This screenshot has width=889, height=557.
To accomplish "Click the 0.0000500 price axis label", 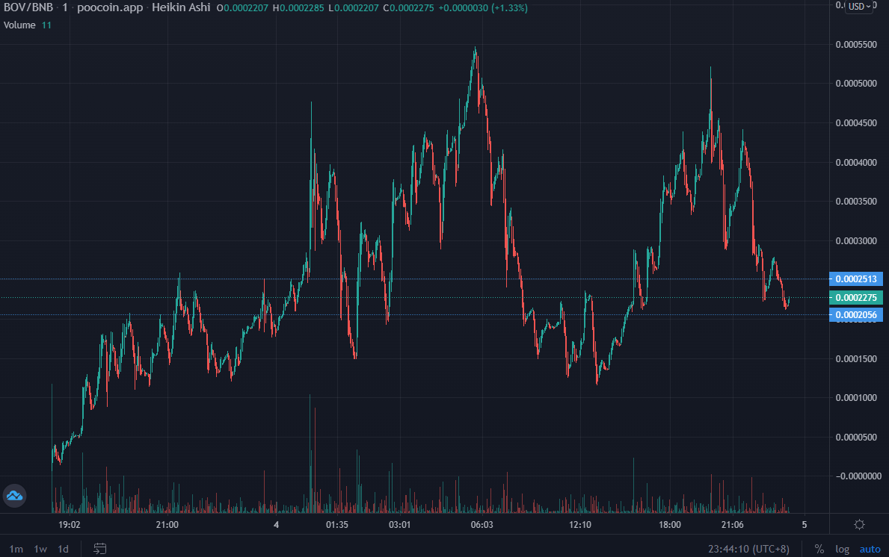I will [856, 437].
